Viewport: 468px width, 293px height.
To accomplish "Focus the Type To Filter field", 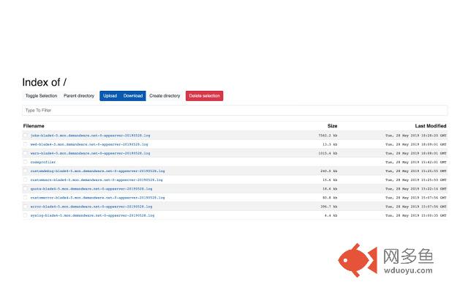I will (235, 111).
